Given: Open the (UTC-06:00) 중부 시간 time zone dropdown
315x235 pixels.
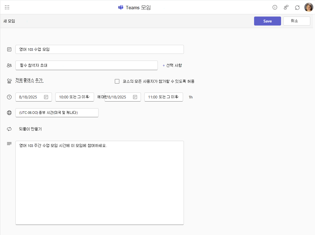Looking at the screenshot, I should 57,113.
